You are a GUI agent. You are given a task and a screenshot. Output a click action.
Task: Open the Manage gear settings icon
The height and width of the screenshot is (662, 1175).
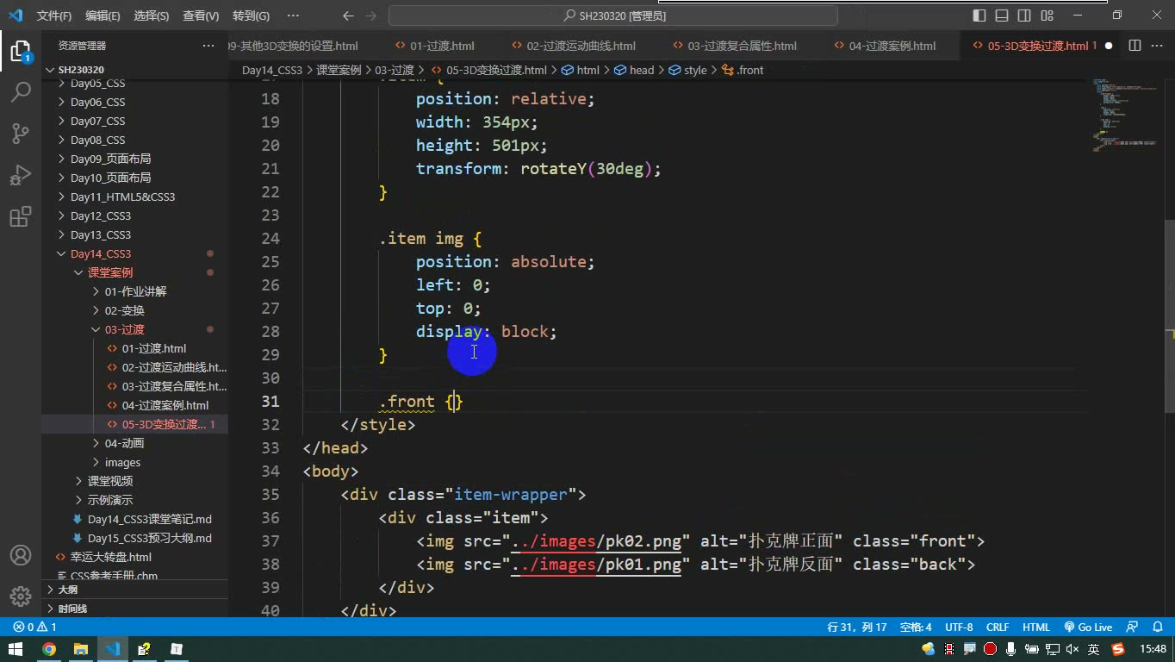point(21,596)
